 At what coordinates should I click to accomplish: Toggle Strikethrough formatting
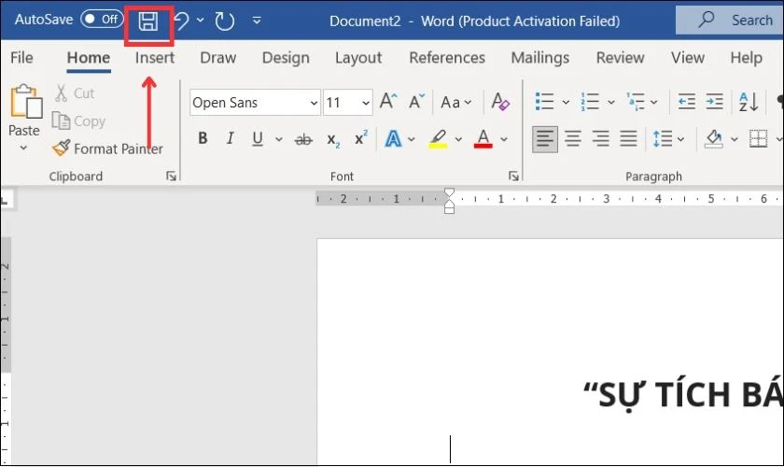(303, 140)
